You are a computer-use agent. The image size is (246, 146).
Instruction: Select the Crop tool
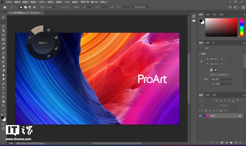point(4,35)
